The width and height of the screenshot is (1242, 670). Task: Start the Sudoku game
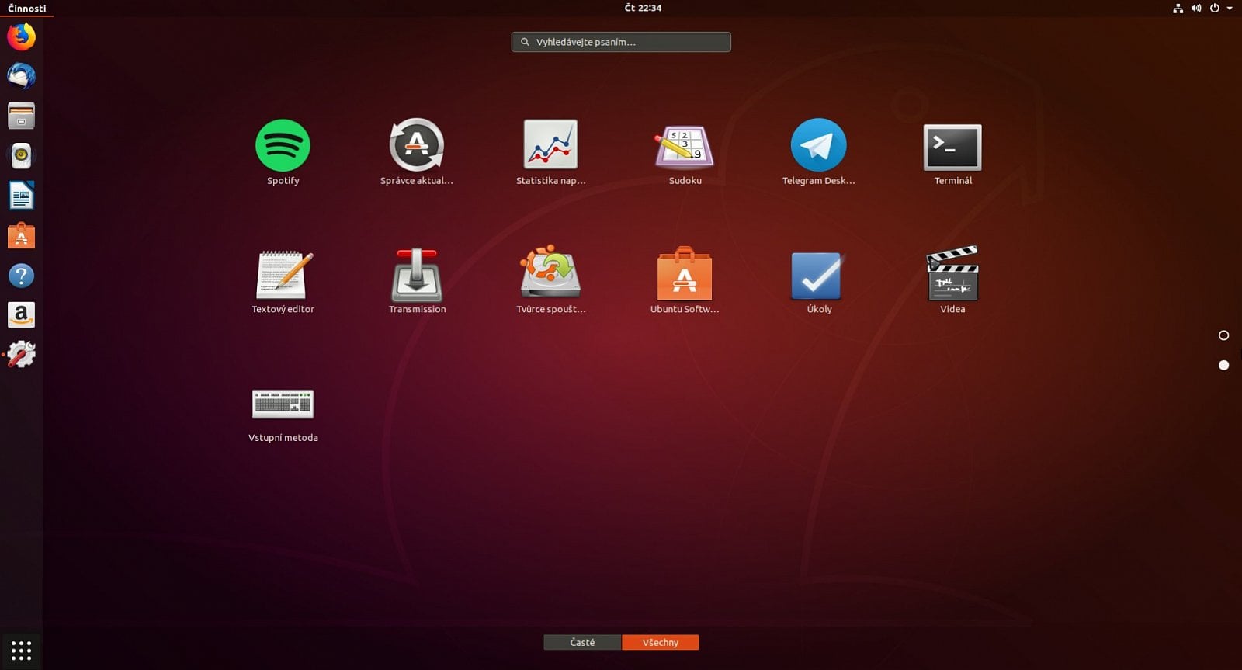tap(685, 146)
